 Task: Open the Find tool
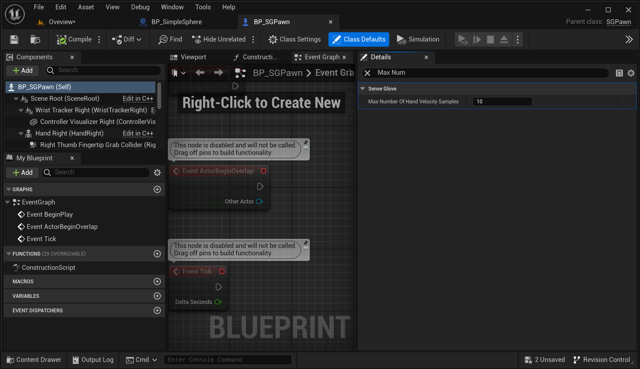[170, 39]
